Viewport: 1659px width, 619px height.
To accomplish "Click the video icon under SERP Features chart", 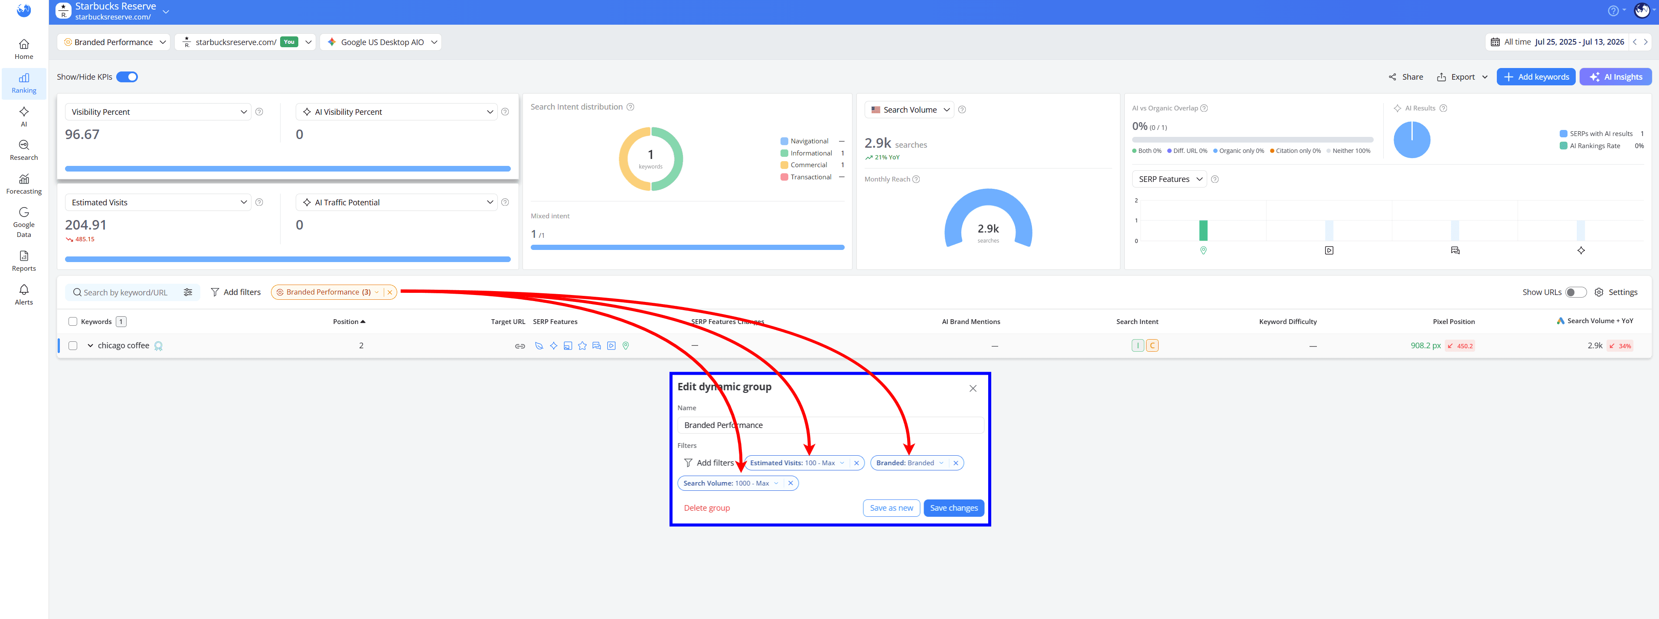I will click(x=1329, y=250).
